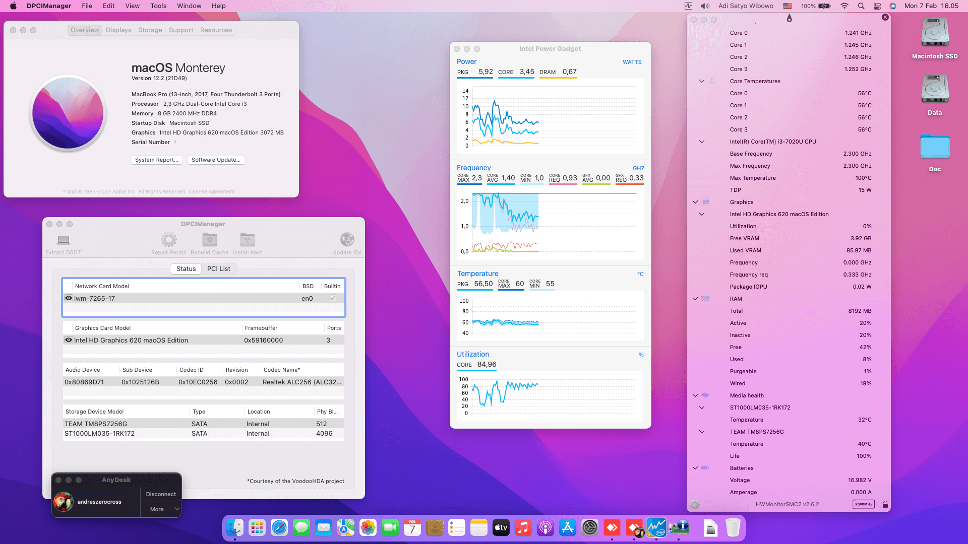Open Control Center toggles in menu bar
Screen dimensions: 968x544
877,6
